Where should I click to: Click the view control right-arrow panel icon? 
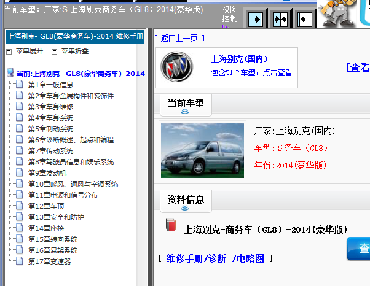pyautogui.click(x=256, y=19)
